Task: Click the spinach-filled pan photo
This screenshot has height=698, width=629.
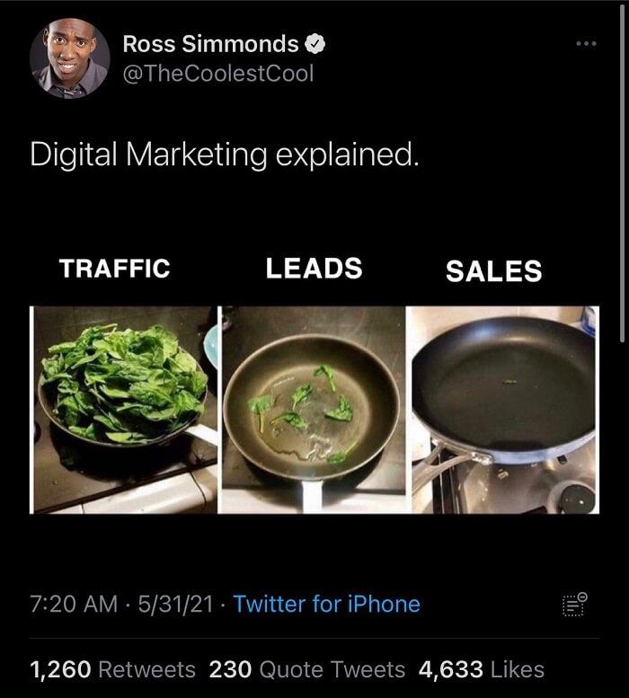Action: pyautogui.click(x=125, y=410)
